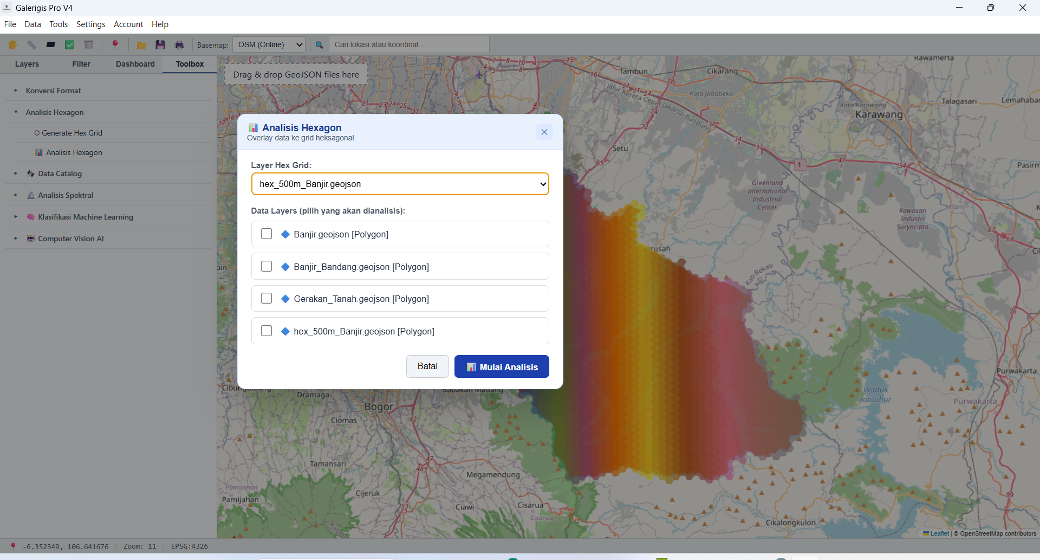1040x560 pixels.
Task: Select the black polygon draw tool
Action: pos(51,45)
